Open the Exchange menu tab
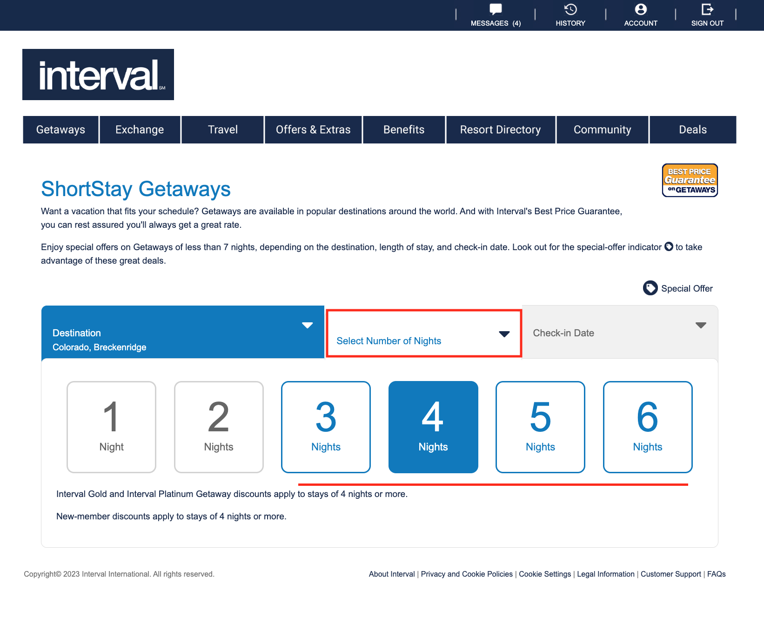The height and width of the screenshot is (640, 764). (140, 129)
